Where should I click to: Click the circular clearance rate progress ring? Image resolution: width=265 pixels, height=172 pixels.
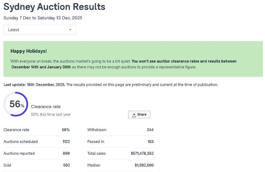(16, 104)
